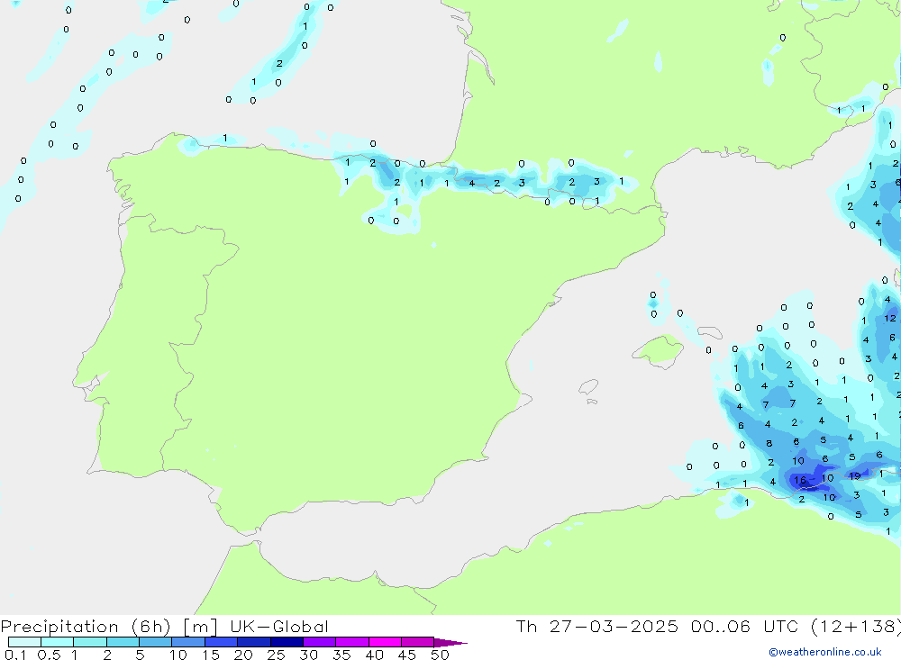Click the '50' legend scale label
The height and width of the screenshot is (660, 901).
440,655
